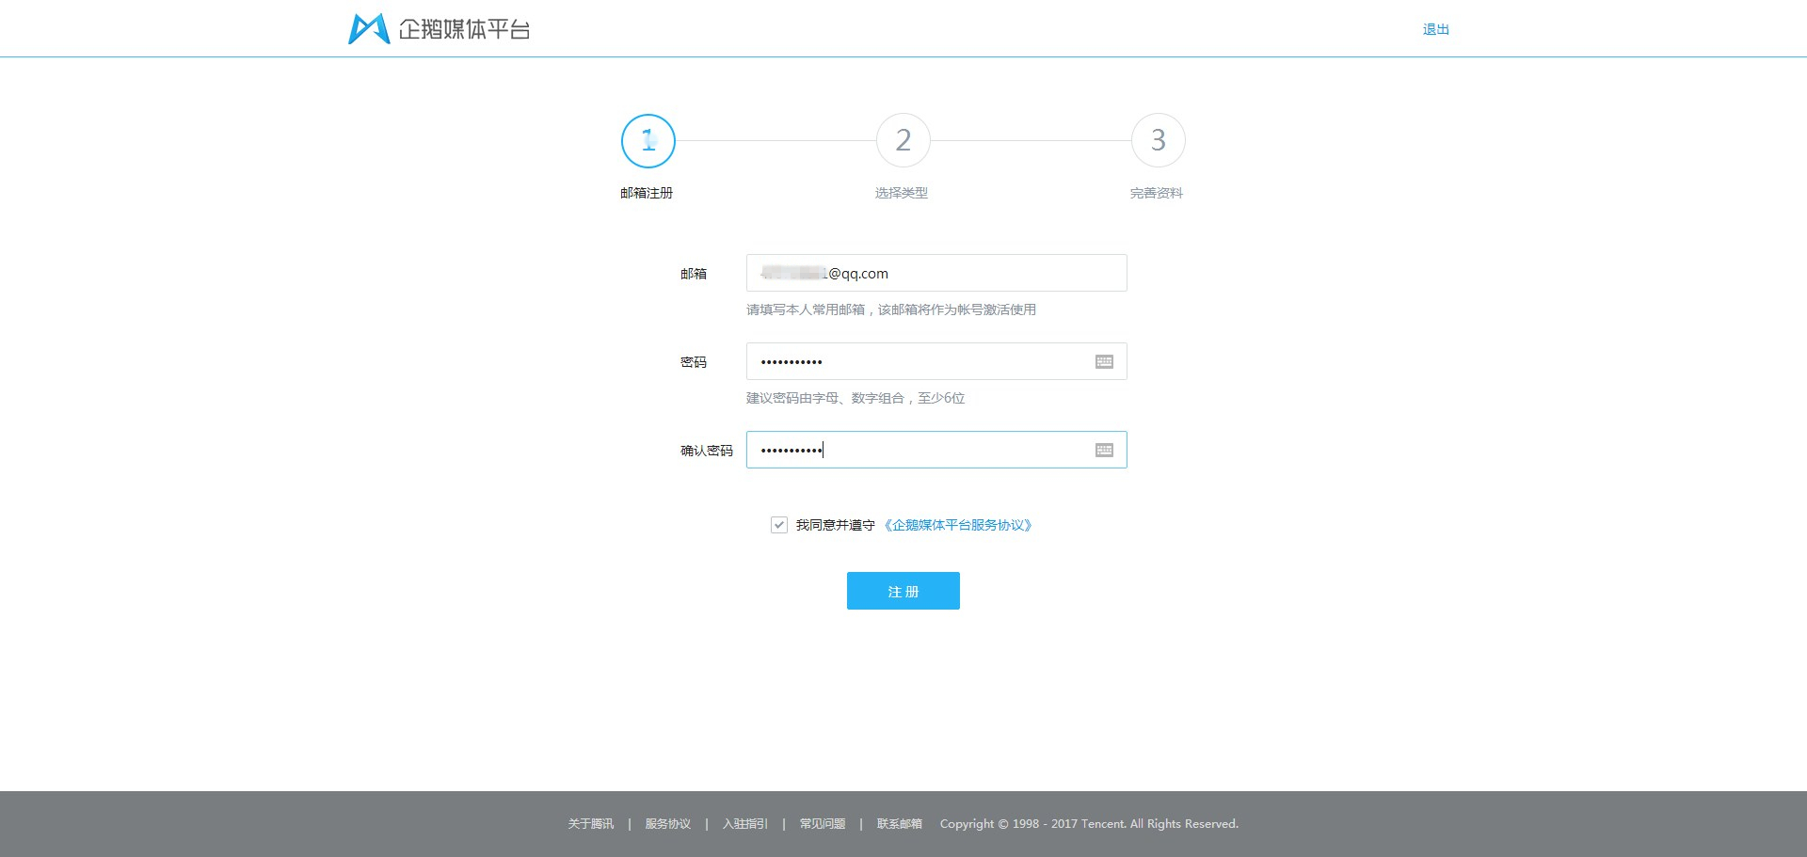This screenshot has height=857, width=1807.
Task: Click step 2 circle for 选择类型
Action: pyautogui.click(x=903, y=140)
